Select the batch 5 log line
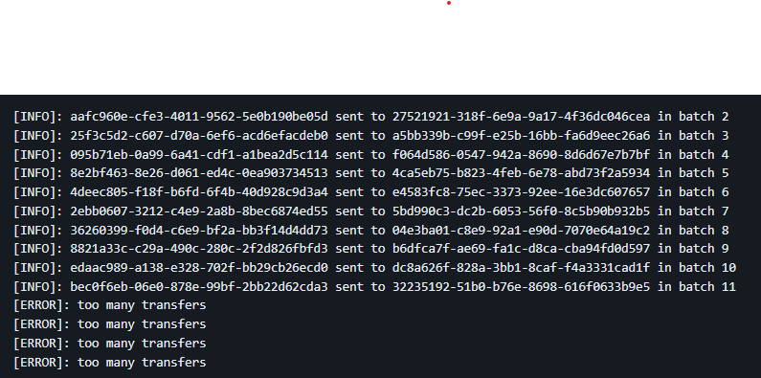 coord(370,173)
